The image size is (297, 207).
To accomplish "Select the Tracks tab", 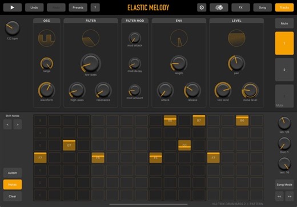I will (284, 7).
